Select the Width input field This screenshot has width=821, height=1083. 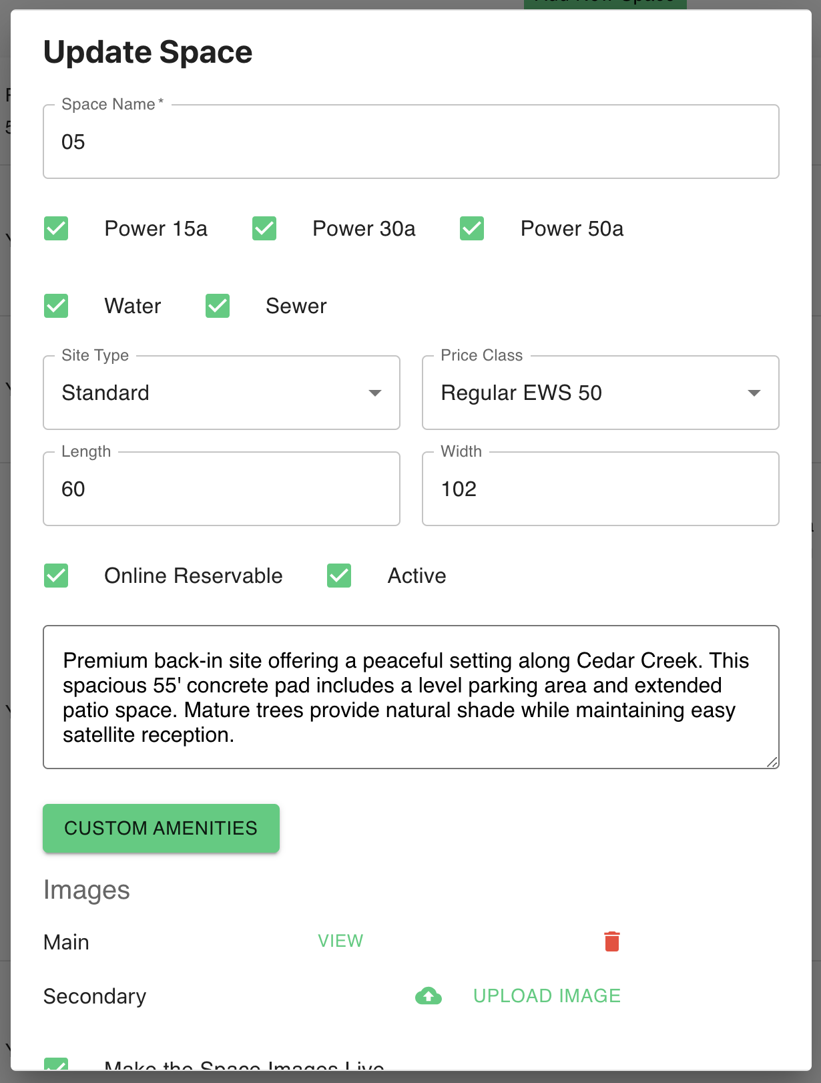599,489
